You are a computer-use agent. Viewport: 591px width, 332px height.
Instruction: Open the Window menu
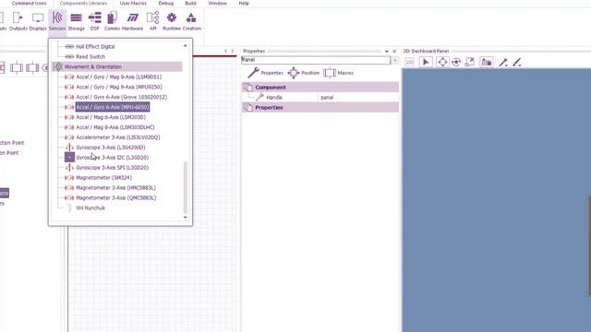218,3
